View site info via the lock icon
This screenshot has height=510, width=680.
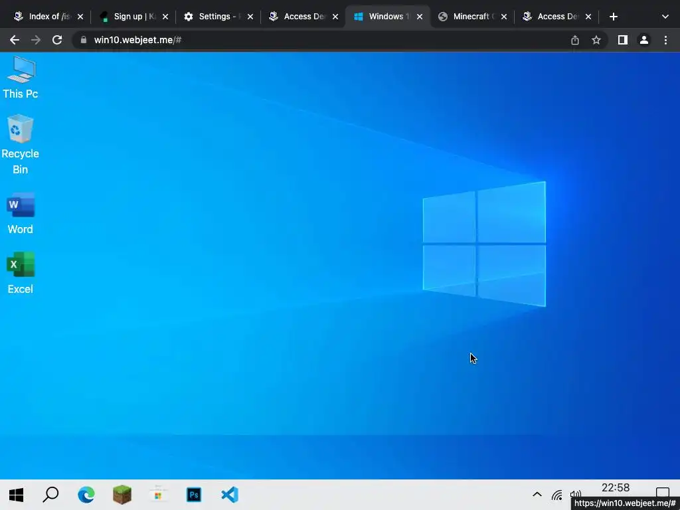(x=84, y=40)
